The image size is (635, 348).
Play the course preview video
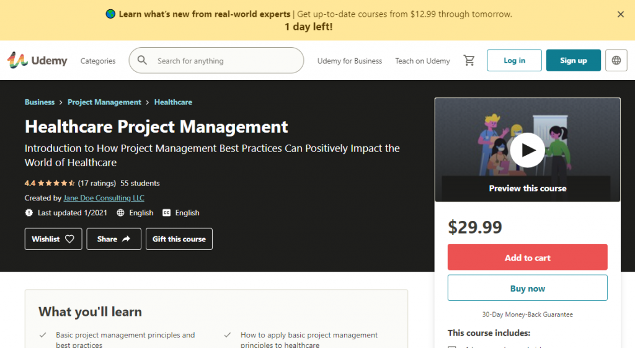click(527, 150)
